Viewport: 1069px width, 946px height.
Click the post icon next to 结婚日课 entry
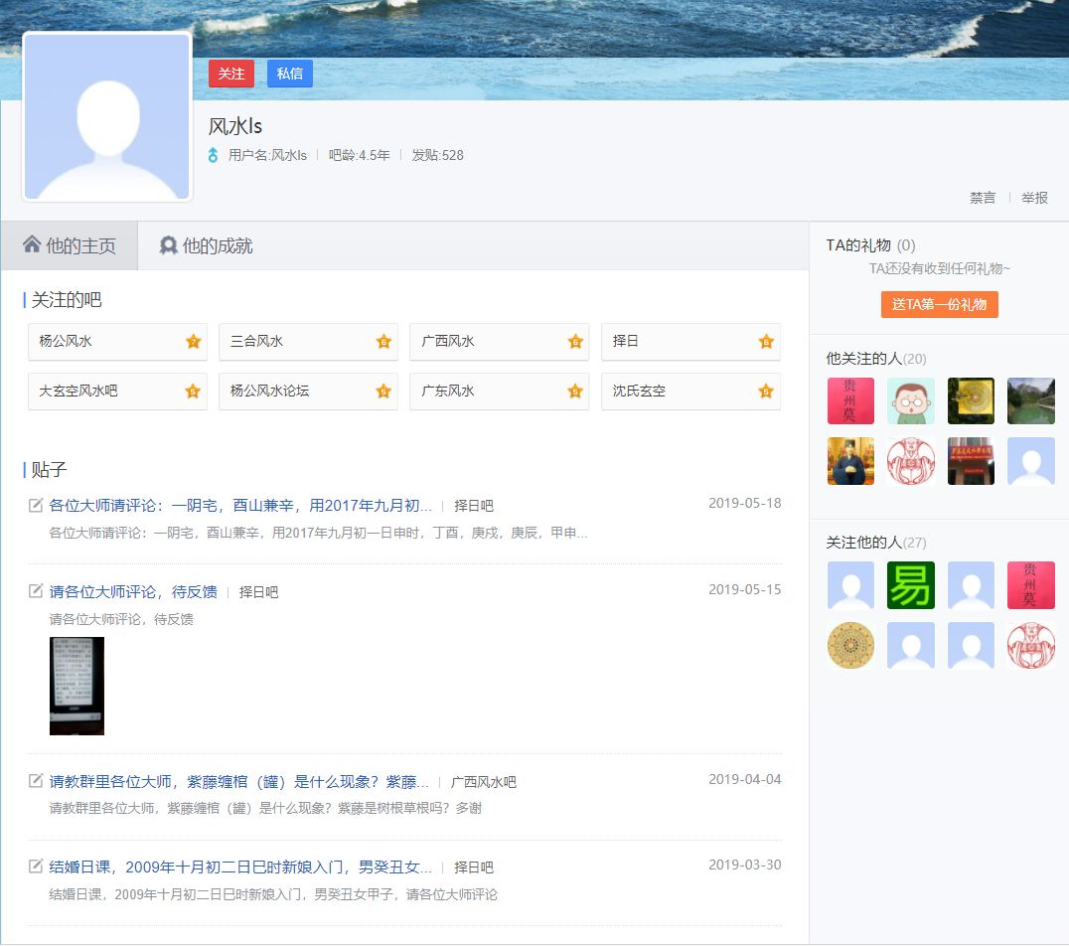coord(33,866)
